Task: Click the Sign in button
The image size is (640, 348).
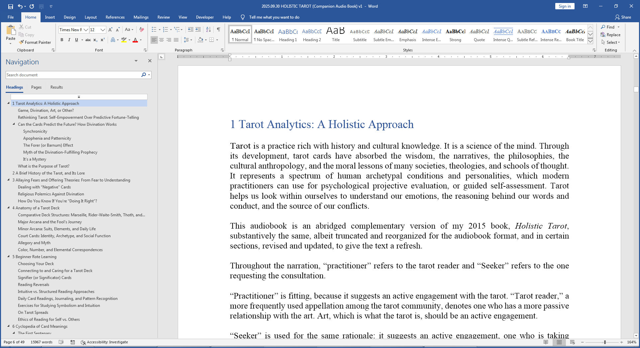Action: (564, 6)
